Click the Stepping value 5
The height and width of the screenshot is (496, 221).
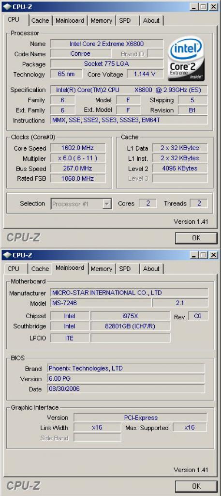point(192,100)
